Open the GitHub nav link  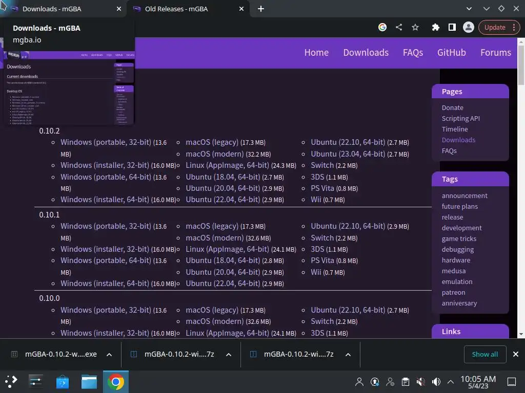coord(451,53)
